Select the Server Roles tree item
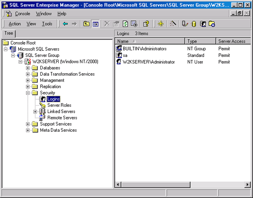 [60, 105]
